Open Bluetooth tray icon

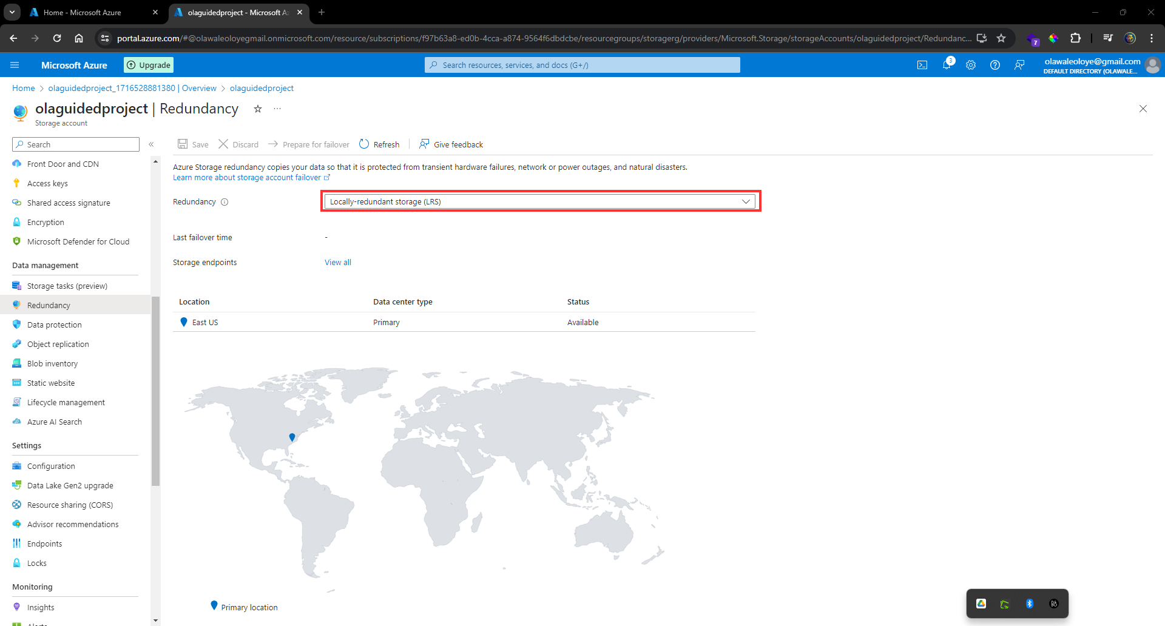1030,604
